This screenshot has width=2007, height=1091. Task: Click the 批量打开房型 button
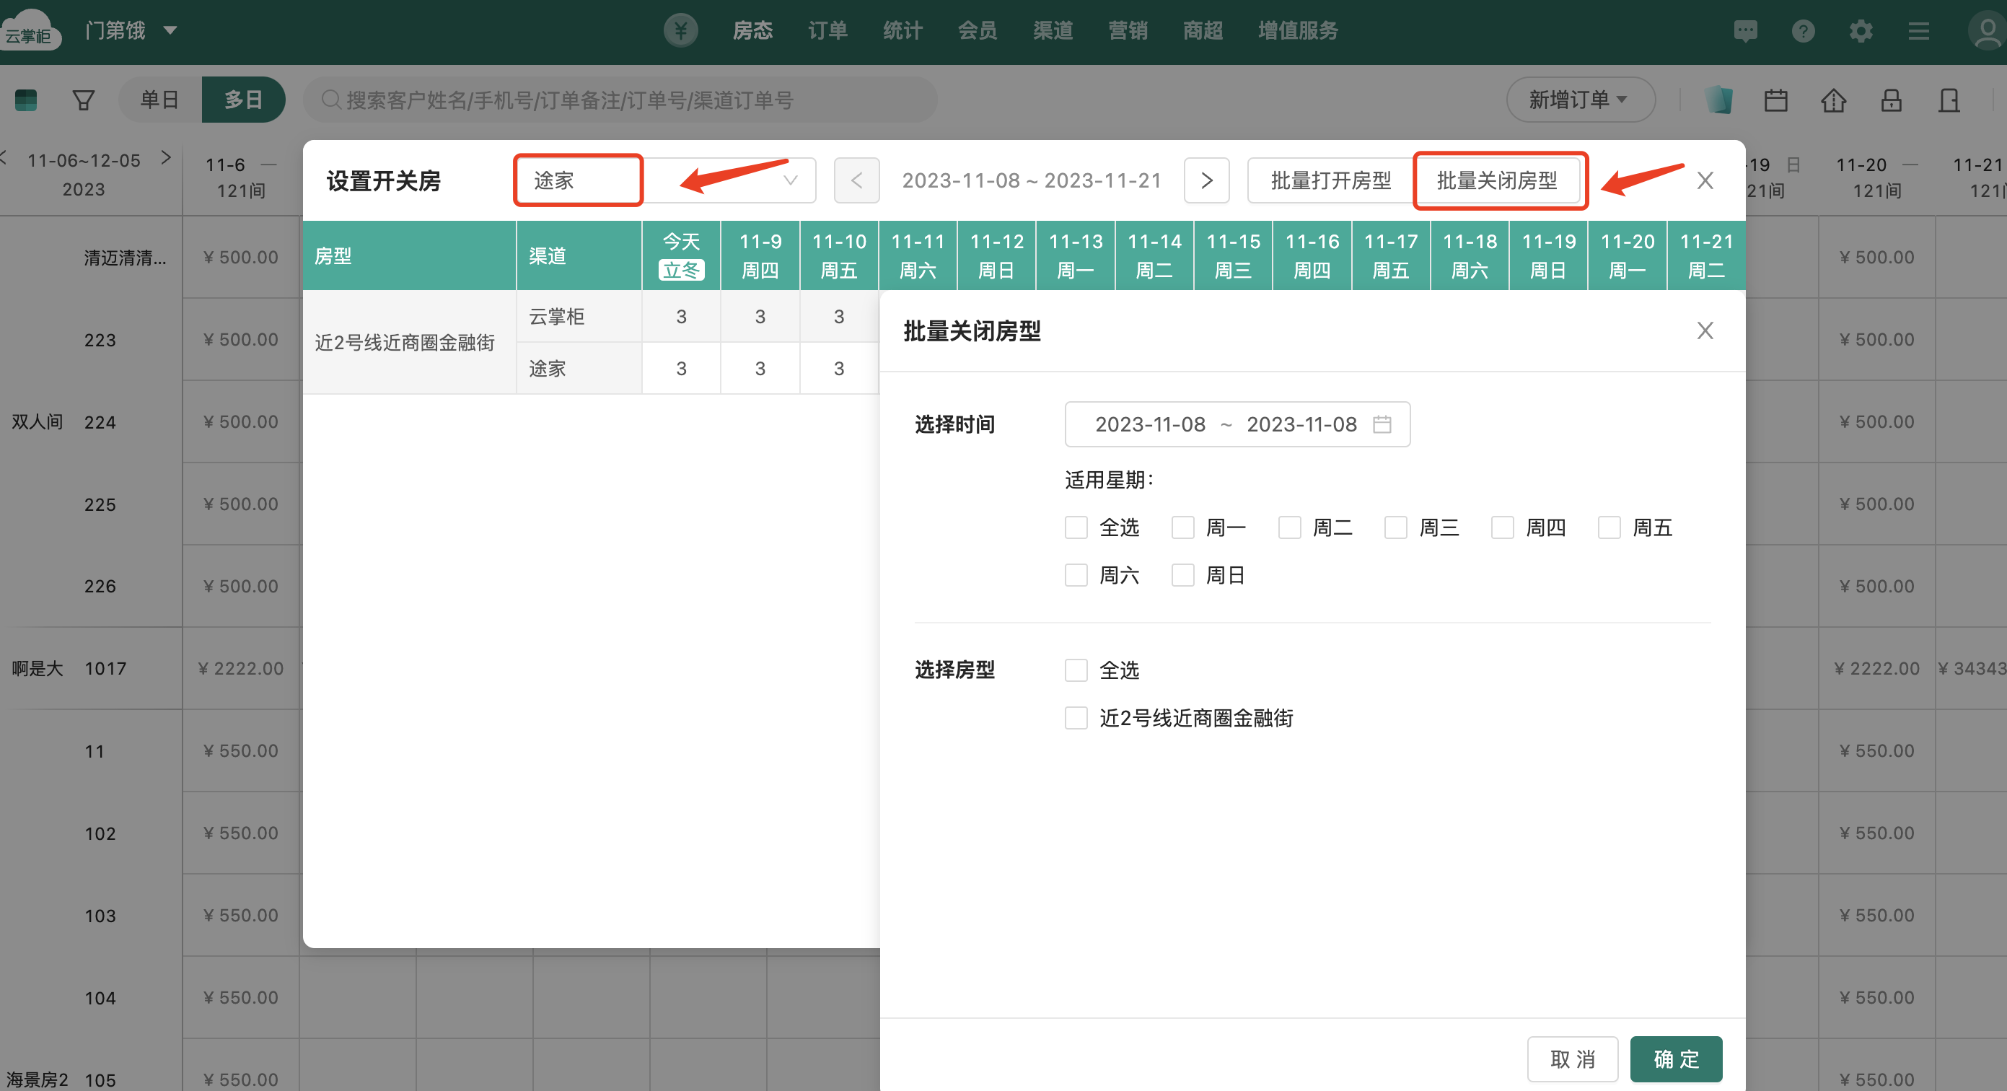[1330, 181]
